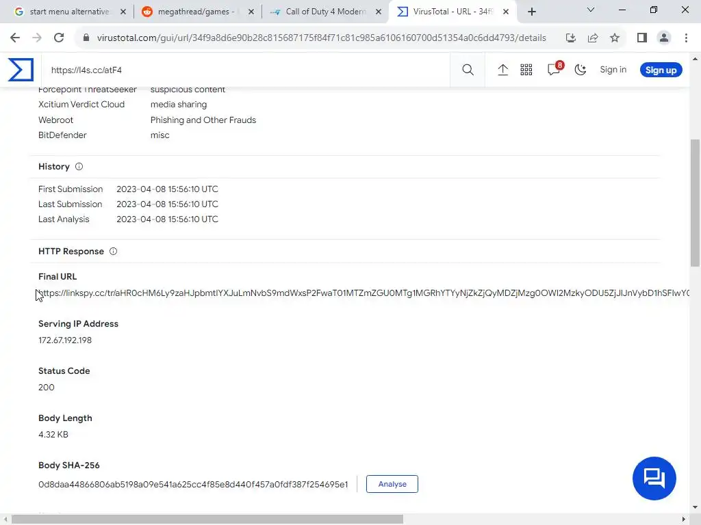The width and height of the screenshot is (701, 525).
Task: Click the Forcepoint 'suspicious content' category
Action: pyautogui.click(x=188, y=90)
